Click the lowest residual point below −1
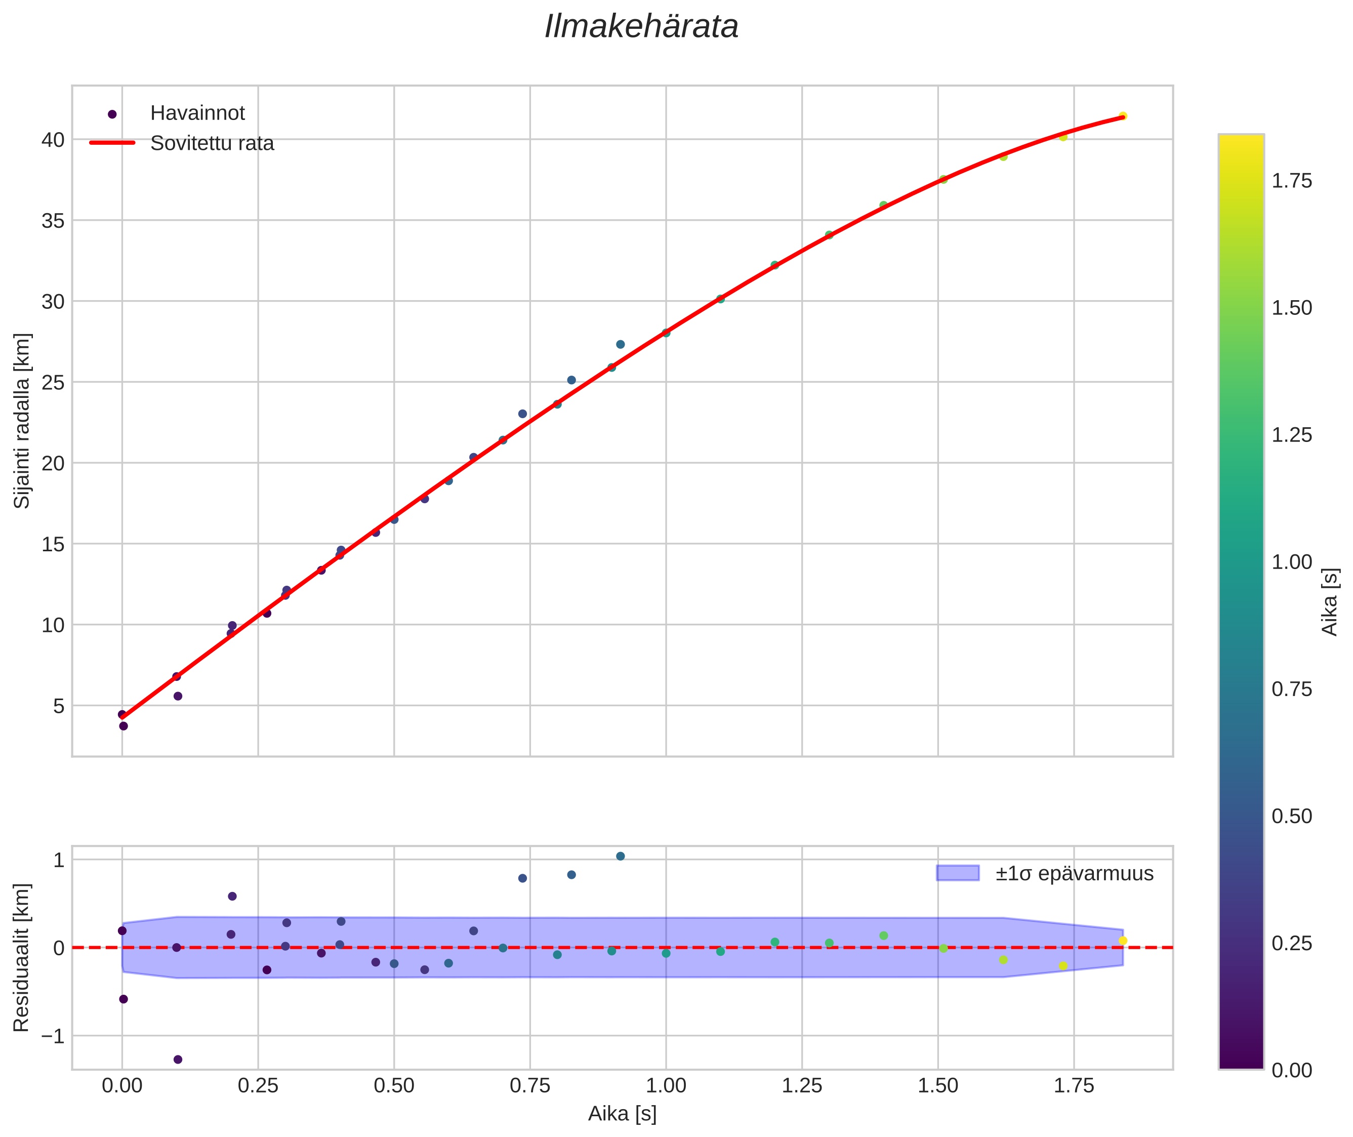1353x1137 pixels. pyautogui.click(x=178, y=1059)
